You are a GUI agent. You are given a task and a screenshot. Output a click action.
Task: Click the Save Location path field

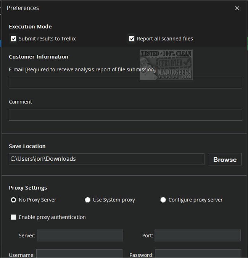tap(106, 159)
